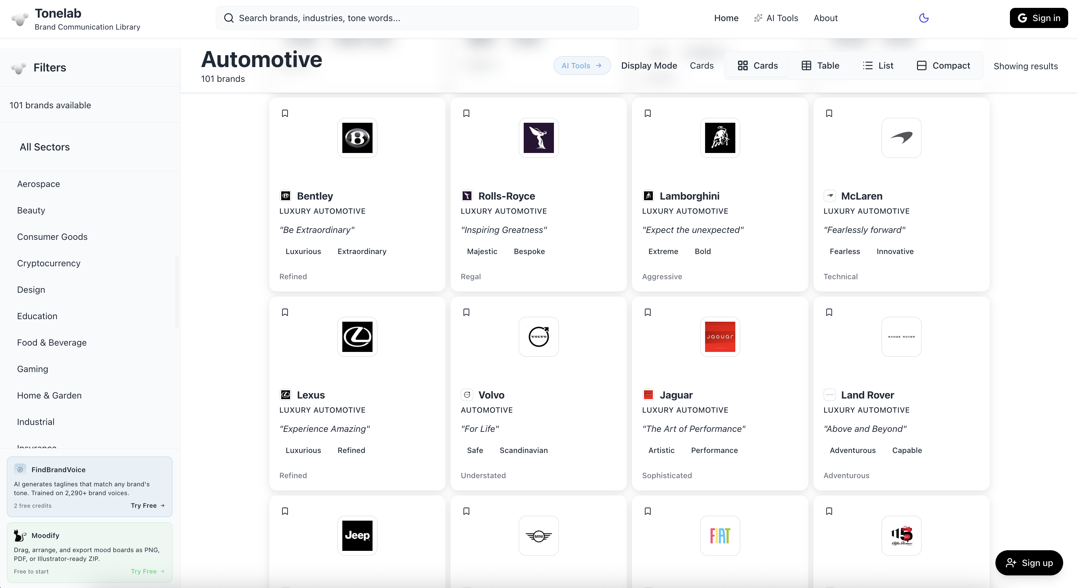Sign in with Google button

tap(1039, 18)
